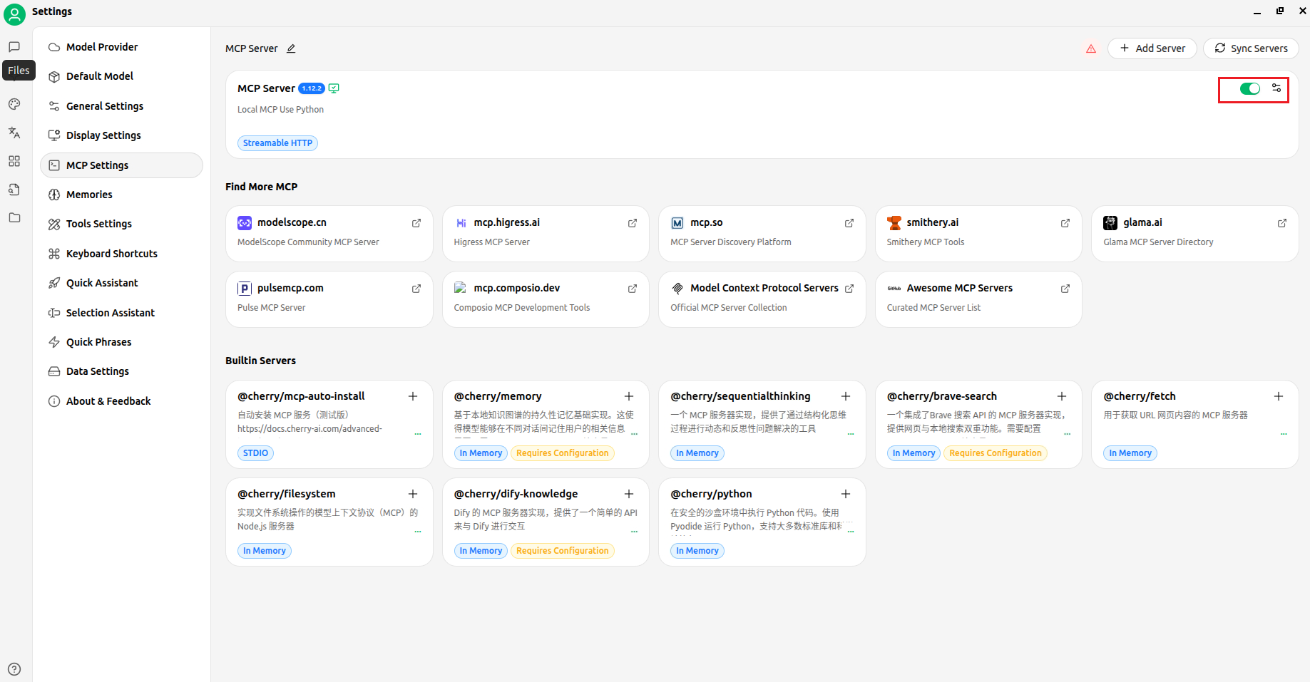Open the modelscope.cn external link icon

pos(416,223)
